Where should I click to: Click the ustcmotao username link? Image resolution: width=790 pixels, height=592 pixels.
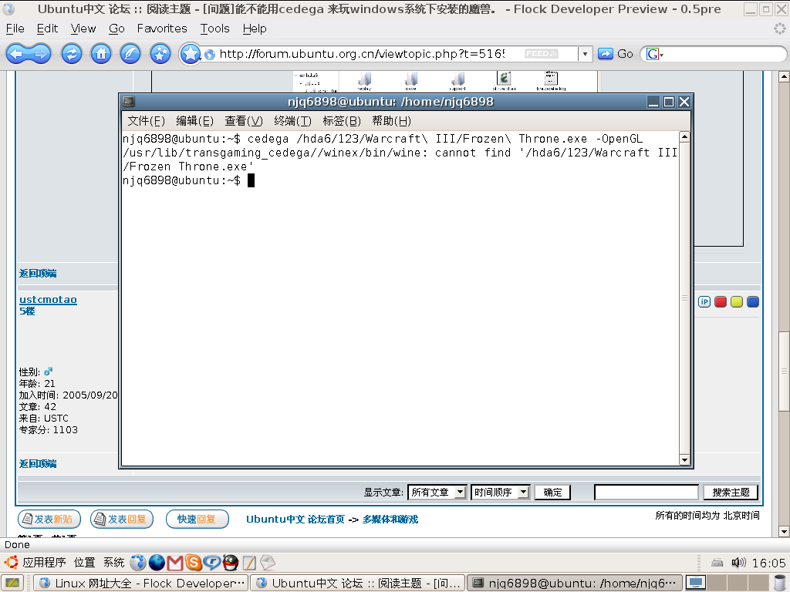(x=48, y=300)
